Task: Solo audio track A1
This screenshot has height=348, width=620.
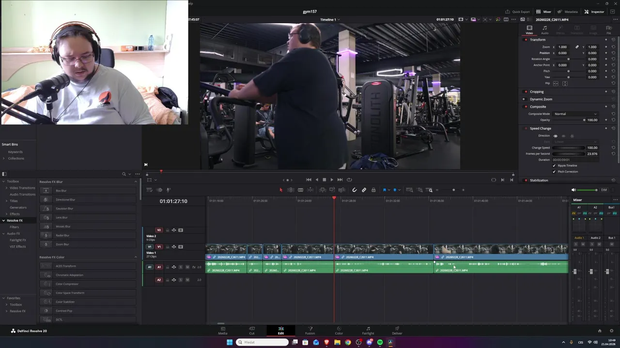Action: point(181,267)
